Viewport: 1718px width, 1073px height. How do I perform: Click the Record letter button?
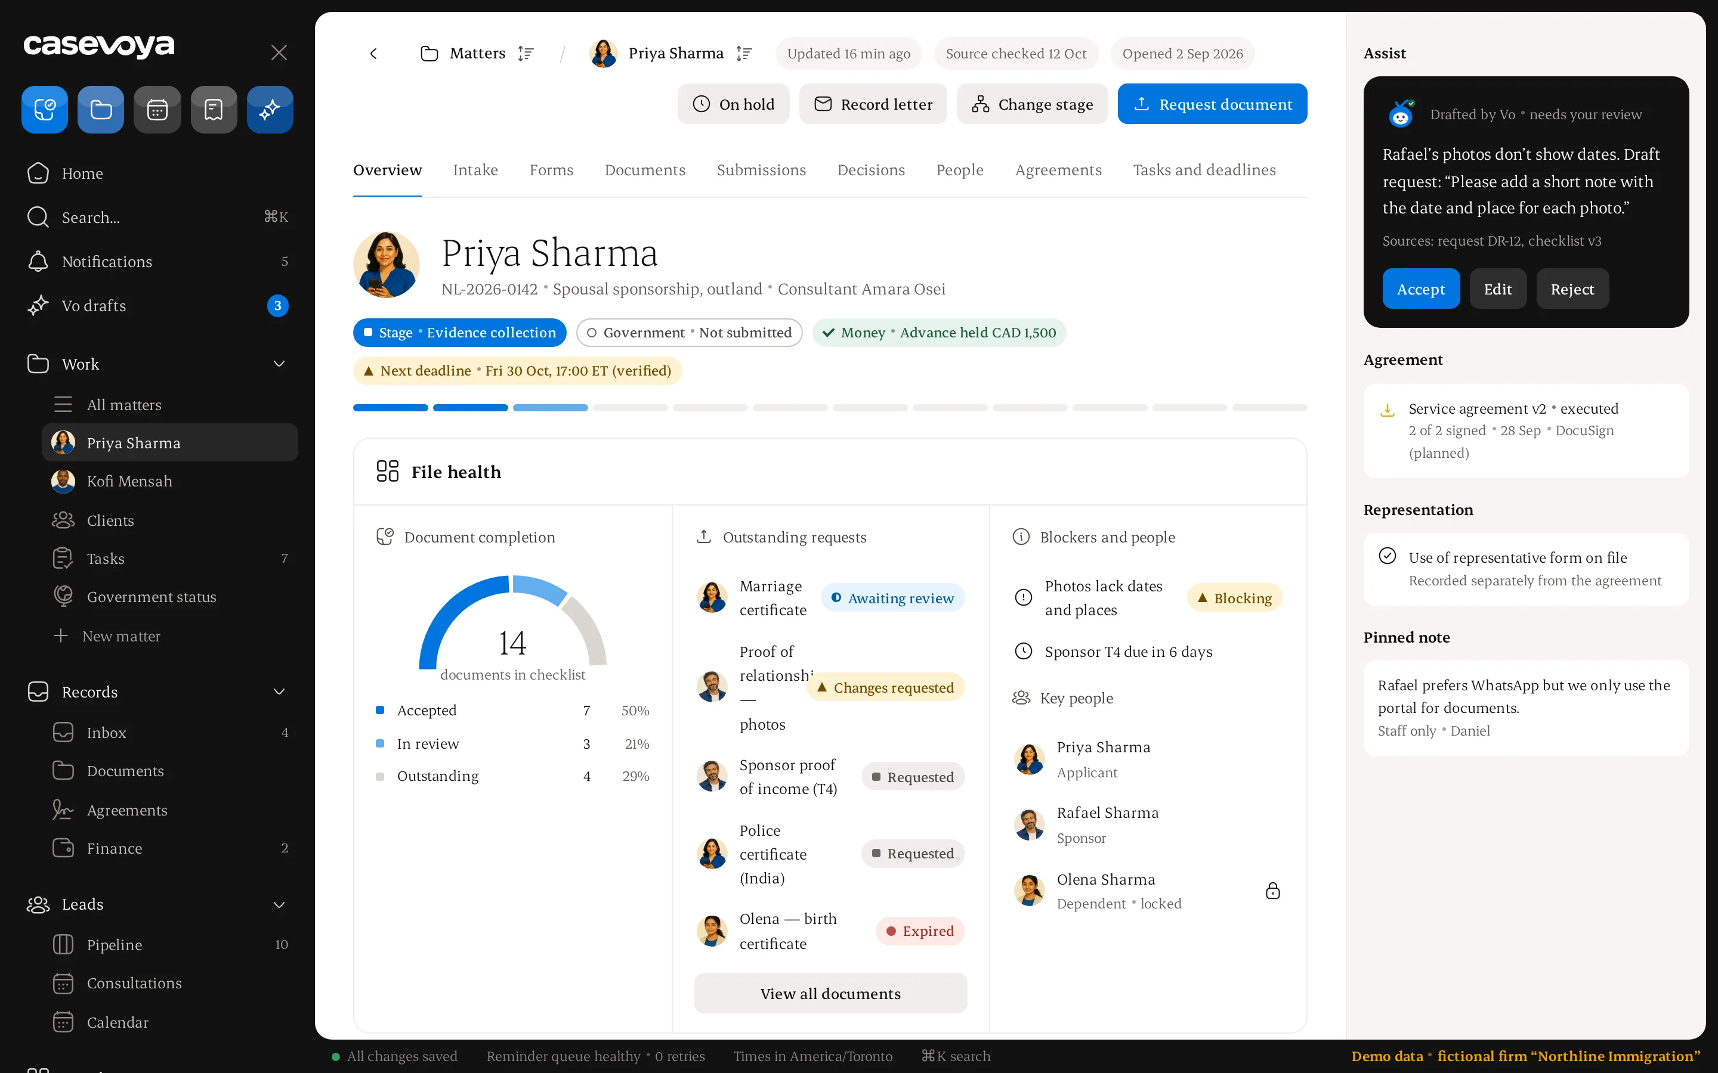pos(873,104)
